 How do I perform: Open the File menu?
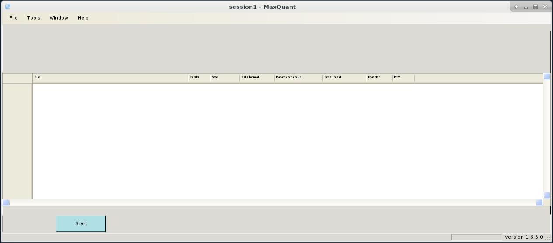14,18
